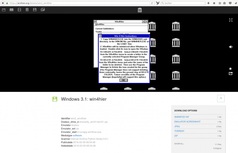Screen dimensions: 238x153
Task: Click the emularity_win31/win31.zip value
Action: (x=93, y=122)
